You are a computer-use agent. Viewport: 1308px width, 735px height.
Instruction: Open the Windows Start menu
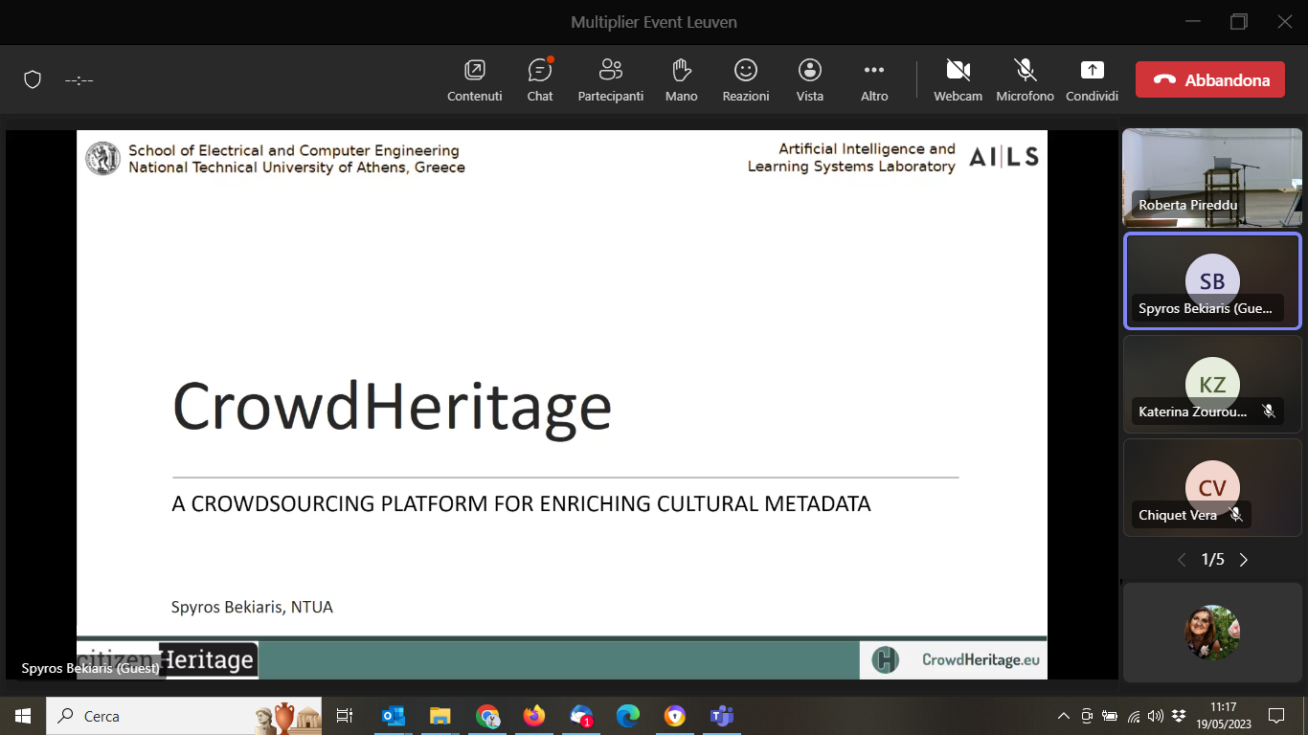23,716
